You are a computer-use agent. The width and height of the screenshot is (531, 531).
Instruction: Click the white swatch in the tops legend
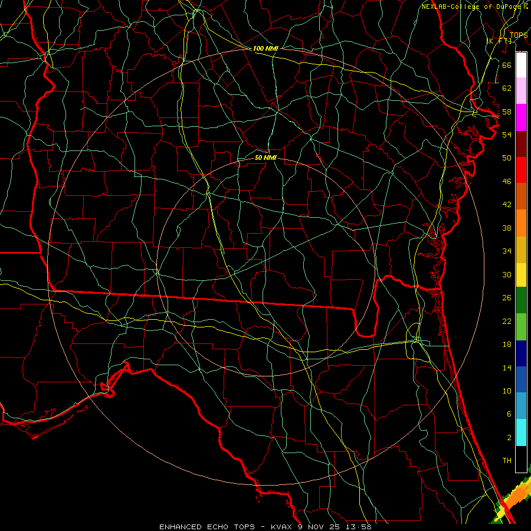pyautogui.click(x=521, y=65)
